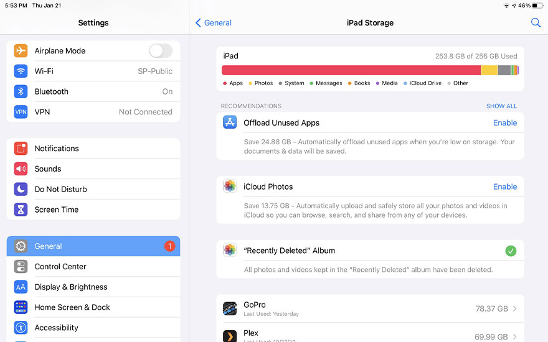Tap the Plex app icon

pos(230,336)
